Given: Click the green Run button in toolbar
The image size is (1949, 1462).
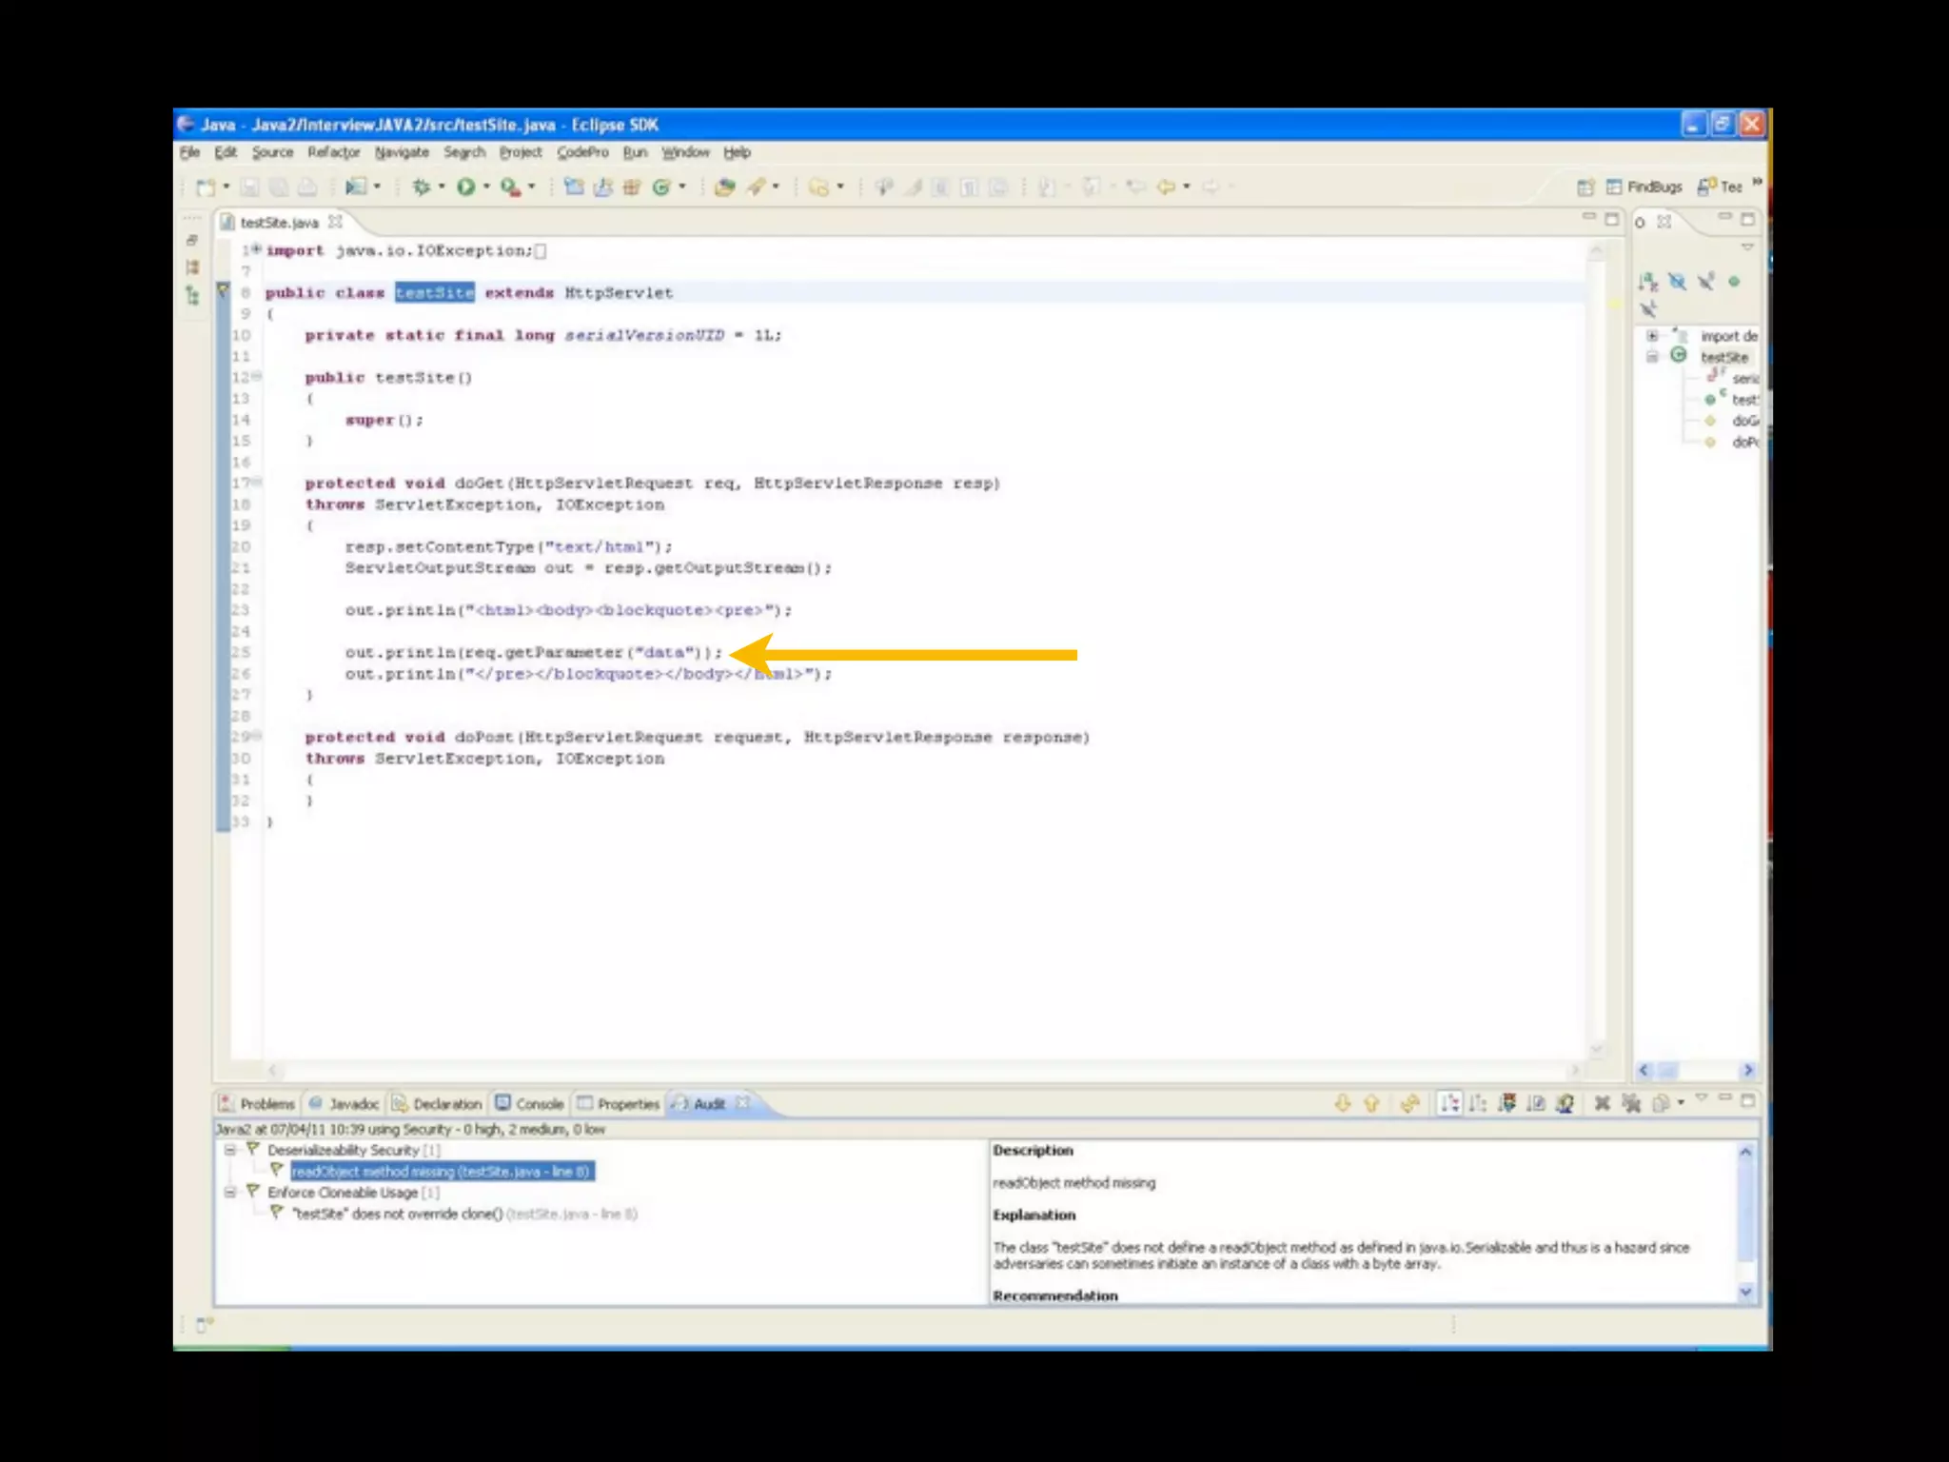Looking at the screenshot, I should click(x=465, y=188).
